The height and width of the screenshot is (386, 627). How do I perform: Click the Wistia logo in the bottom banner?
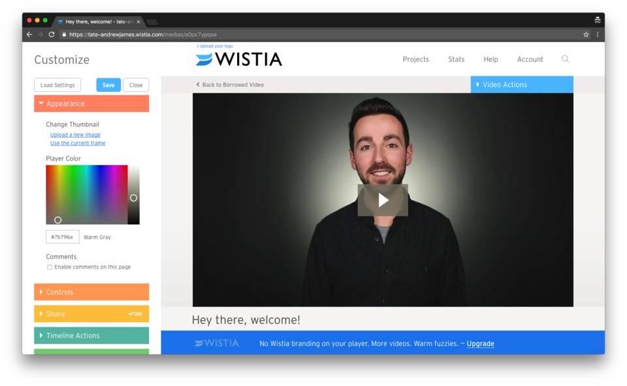coord(216,343)
